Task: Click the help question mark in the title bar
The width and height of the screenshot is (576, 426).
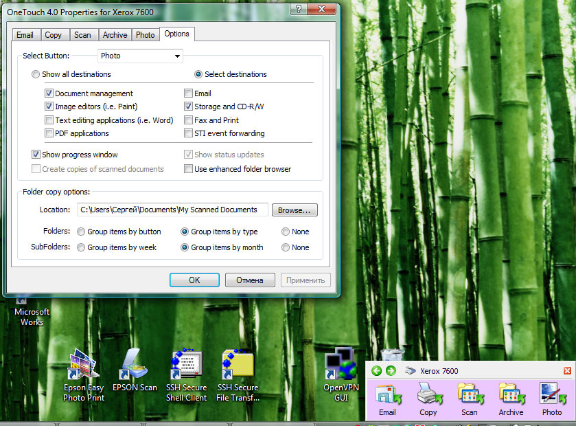Action: pyautogui.click(x=298, y=9)
